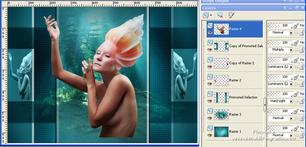Screen dimensions: 306x147
Task: Click the link chain icon for Copy of Promoted Selection
Action: pyautogui.click(x=296, y=43)
